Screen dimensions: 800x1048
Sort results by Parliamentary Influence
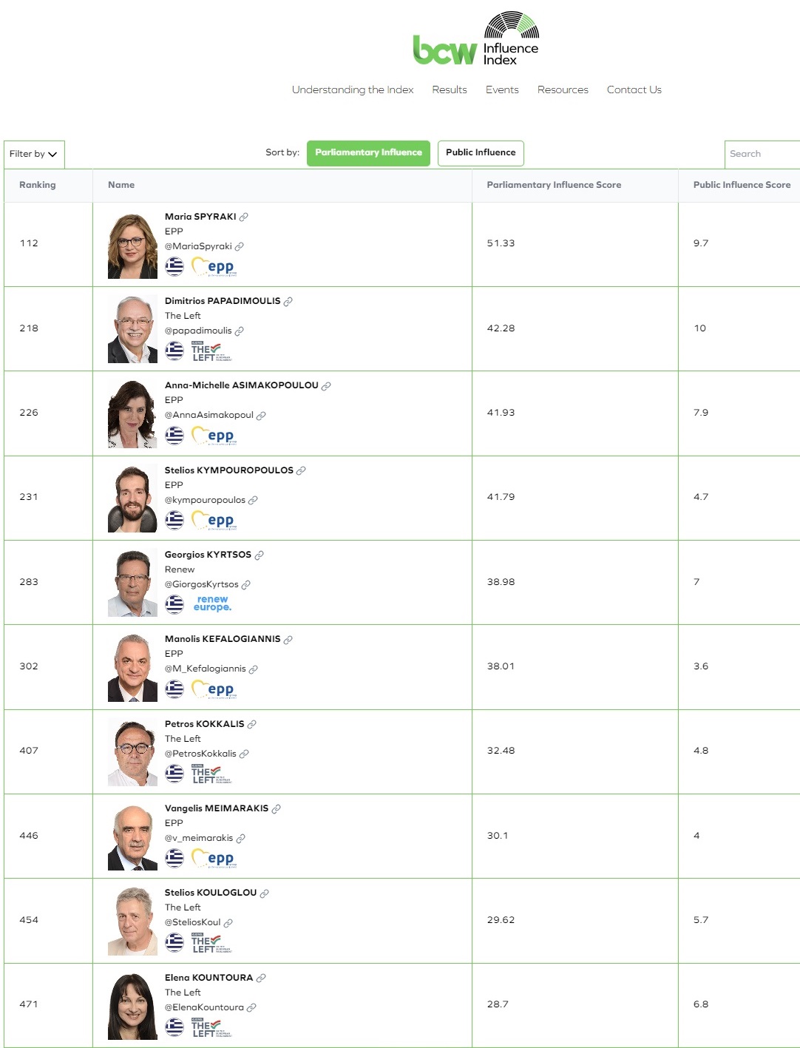pyautogui.click(x=368, y=153)
